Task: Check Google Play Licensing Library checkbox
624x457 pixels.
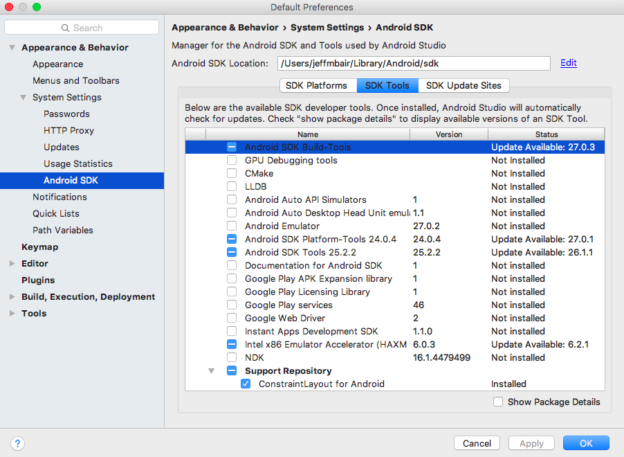Action: pos(232,292)
